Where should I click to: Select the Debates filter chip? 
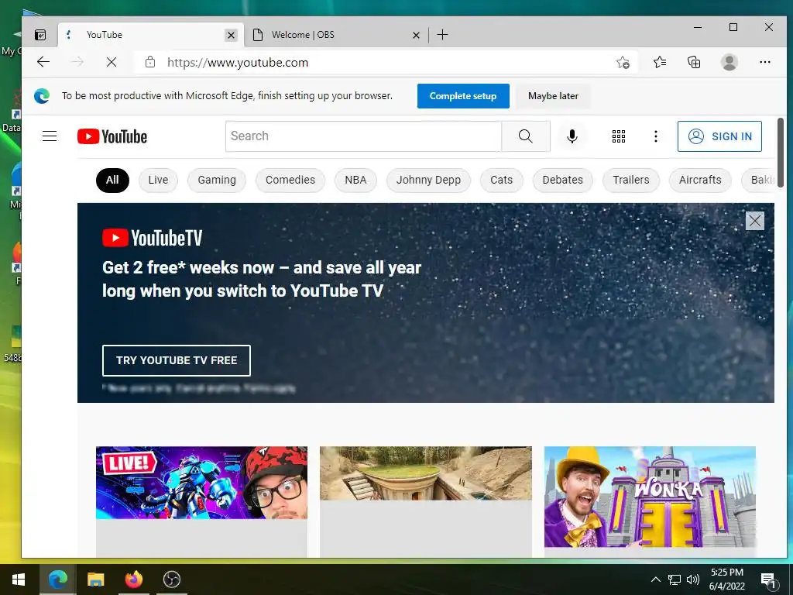tap(562, 180)
